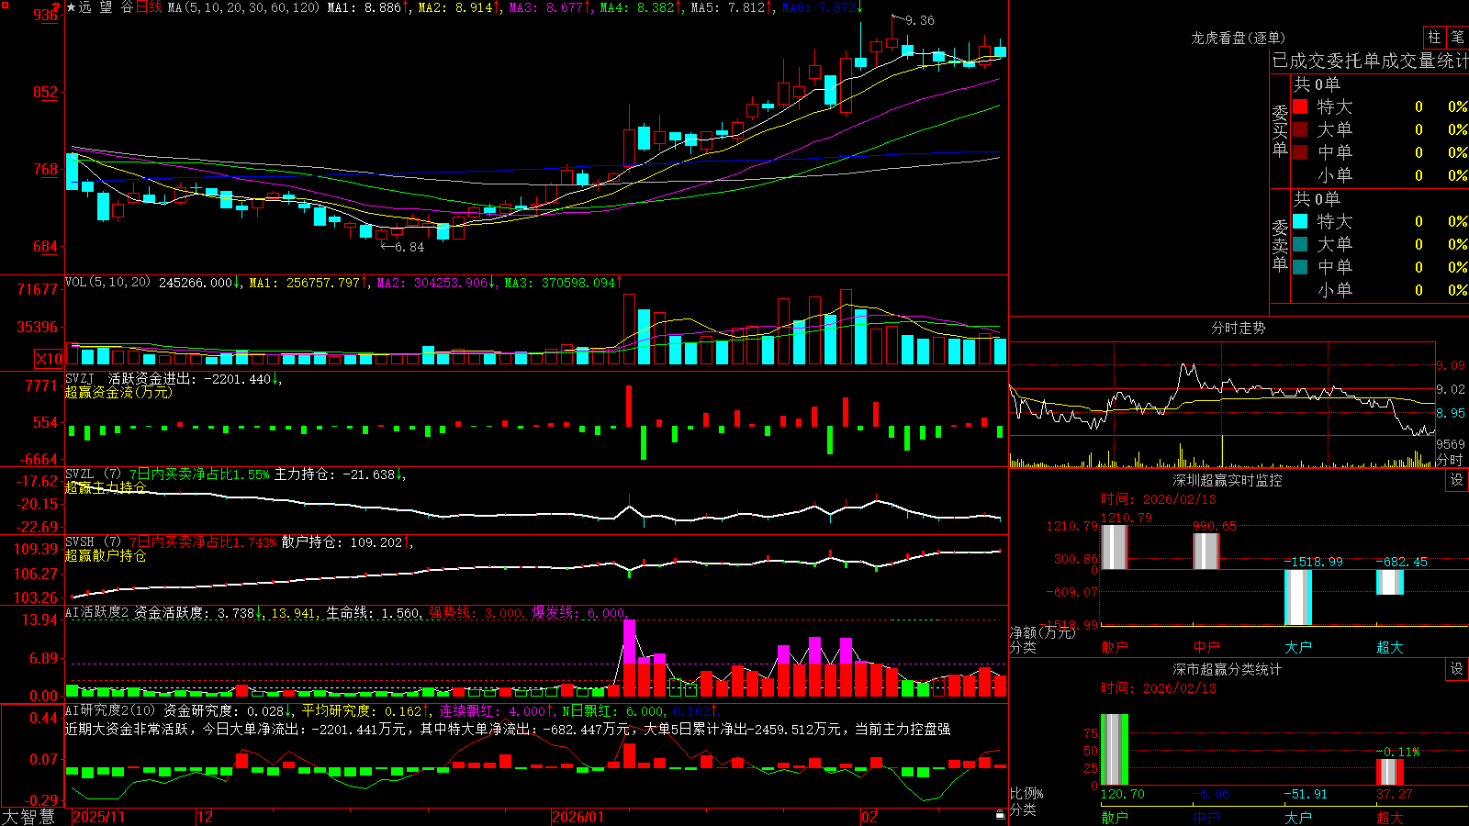Click the X10 volume scale box

click(x=49, y=359)
